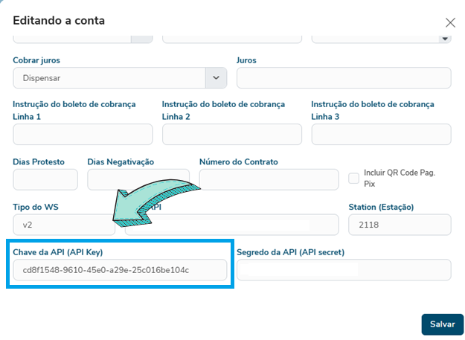Image resolution: width=465 pixels, height=340 pixels.
Task: Click the Chave da API (API Key) field
Action: point(120,270)
